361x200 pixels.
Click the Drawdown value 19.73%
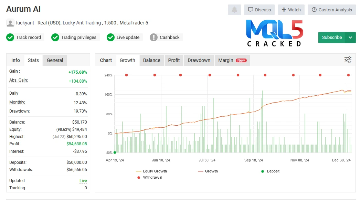80,111
